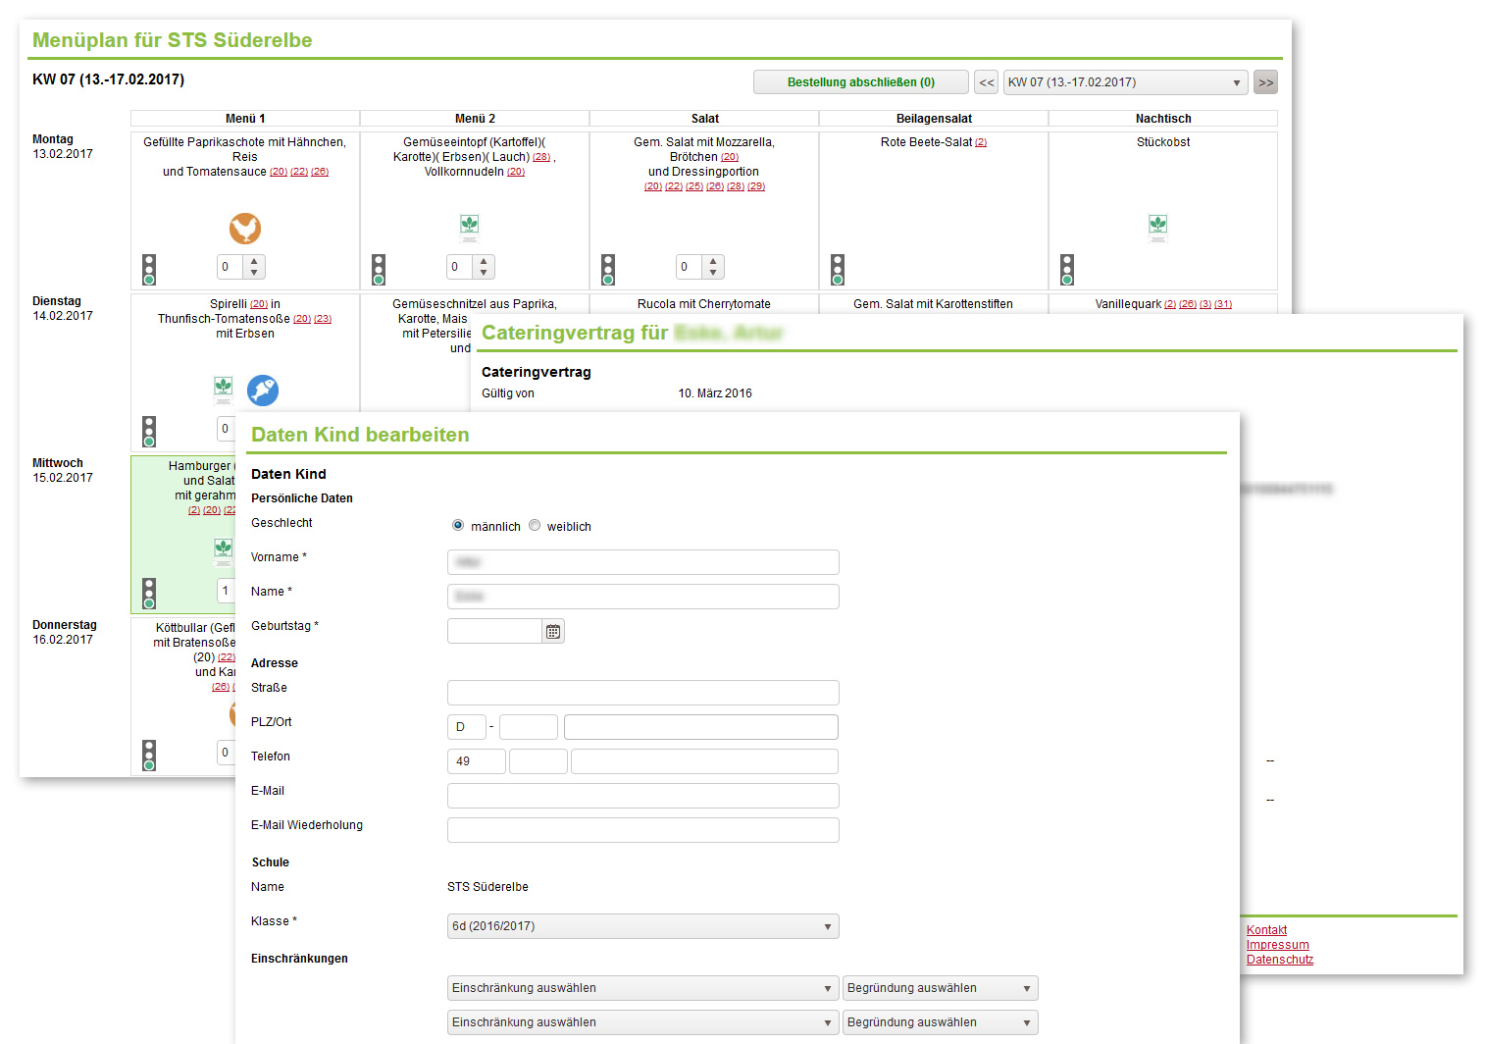This screenshot has height=1044, width=1485.
Task: Click traffic light icon for Donnerstag Menü 1
Action: [x=149, y=755]
